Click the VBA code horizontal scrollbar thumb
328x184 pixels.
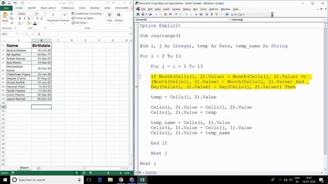click(x=151, y=173)
